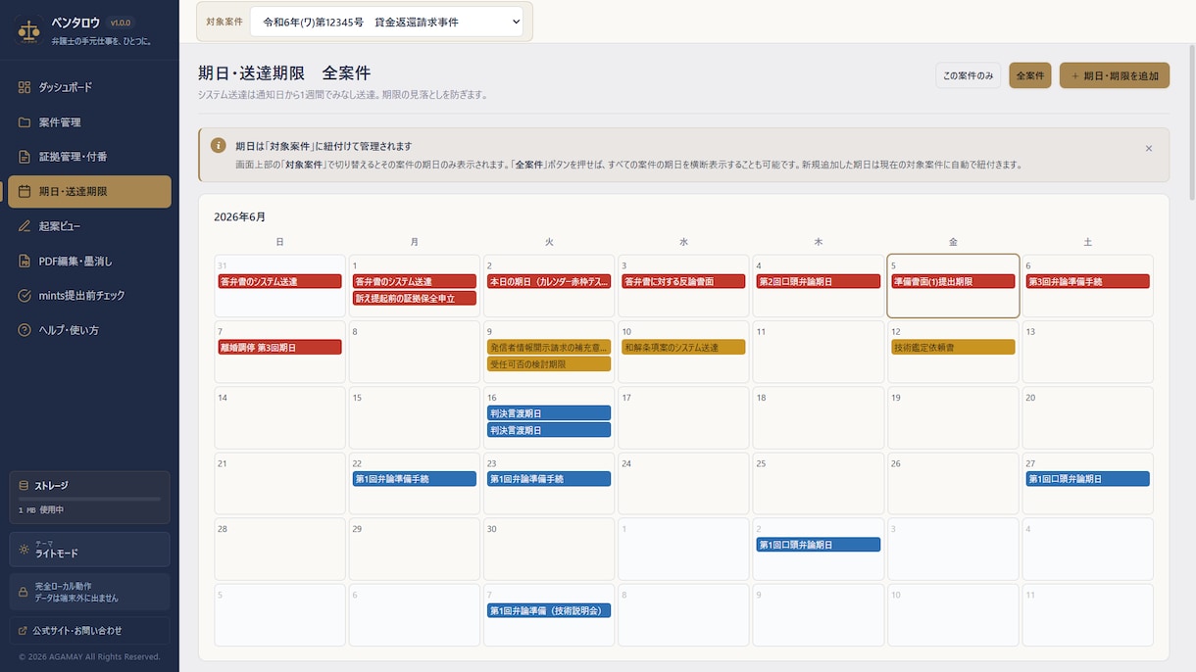Open the 公式サイト・お問い合わせ link
1196x672 pixels.
click(x=89, y=630)
